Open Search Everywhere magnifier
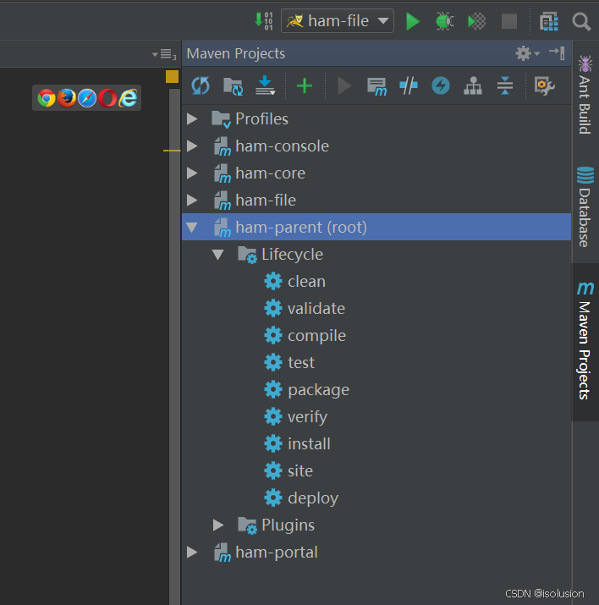Image resolution: width=599 pixels, height=605 pixels. coord(581,22)
